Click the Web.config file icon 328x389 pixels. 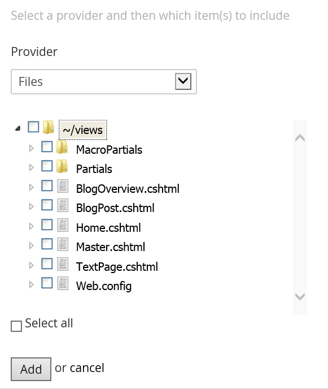point(63,284)
